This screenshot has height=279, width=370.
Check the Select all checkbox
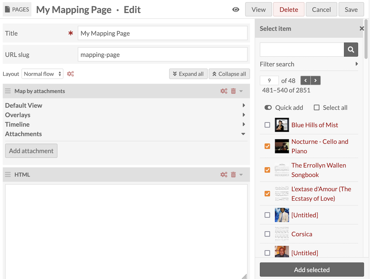pyautogui.click(x=316, y=107)
